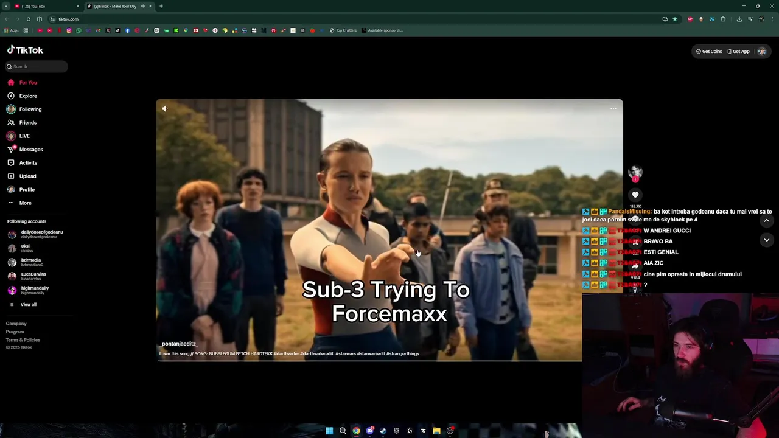Click the Get App button
The height and width of the screenshot is (438, 779).
coord(738,51)
